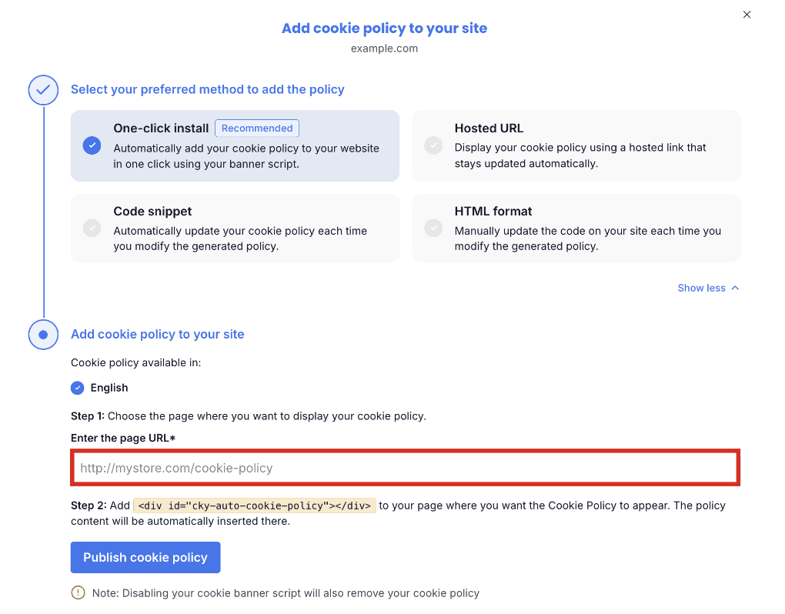785x614 pixels.
Task: Focus the page URL input field
Action: pos(406,468)
